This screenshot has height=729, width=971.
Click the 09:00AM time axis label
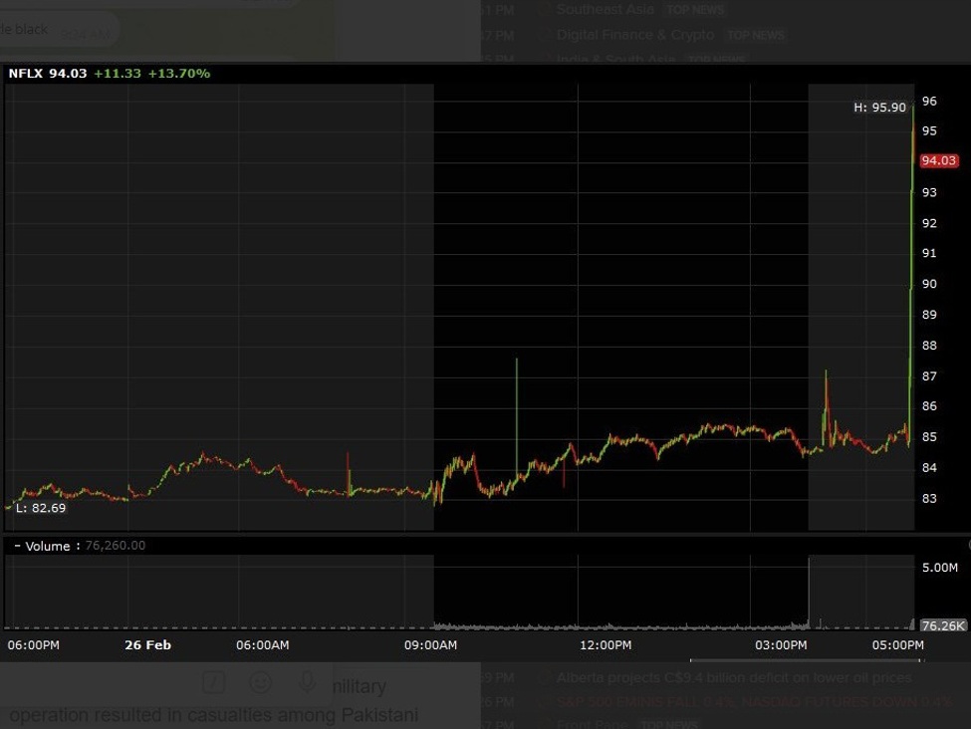432,645
